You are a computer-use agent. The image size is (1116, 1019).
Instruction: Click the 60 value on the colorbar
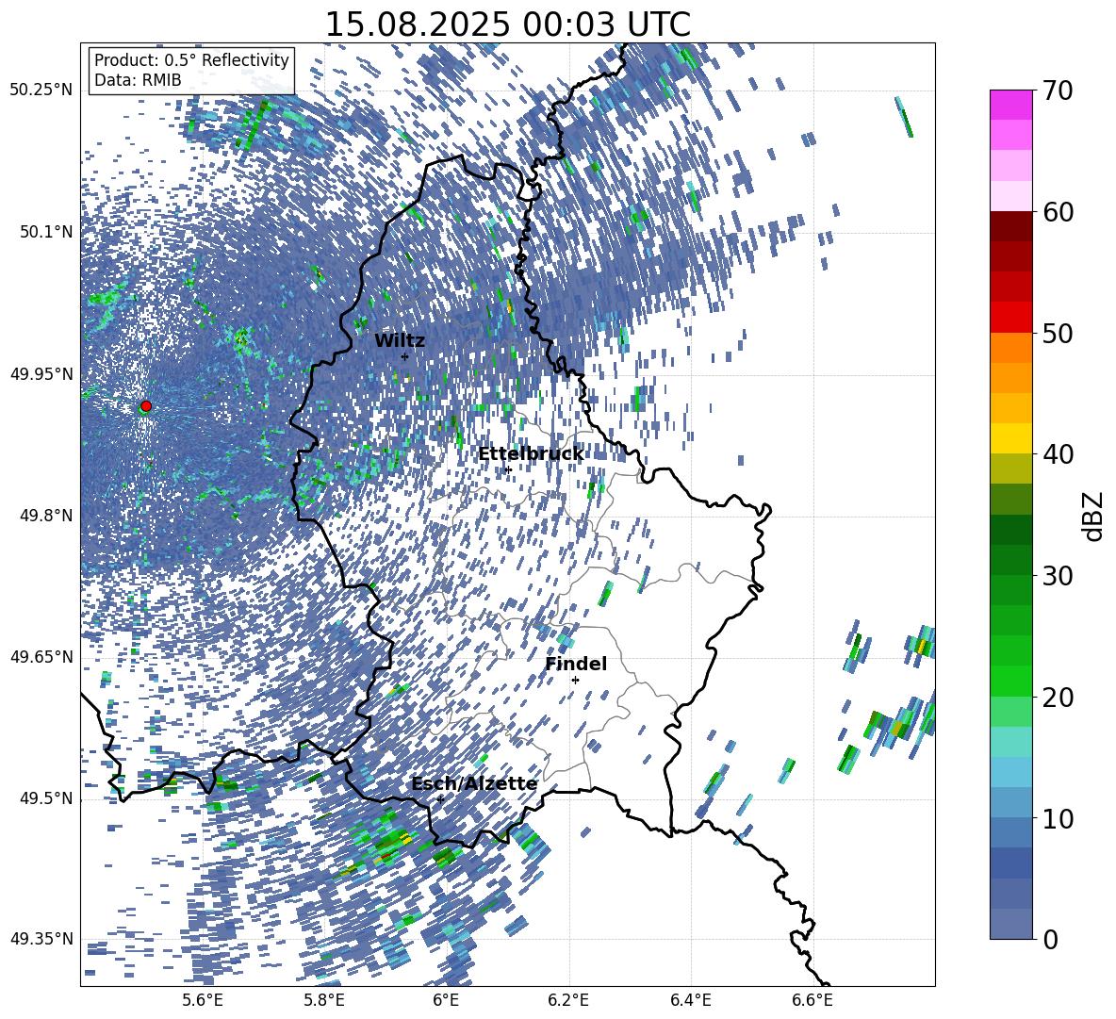1058,212
